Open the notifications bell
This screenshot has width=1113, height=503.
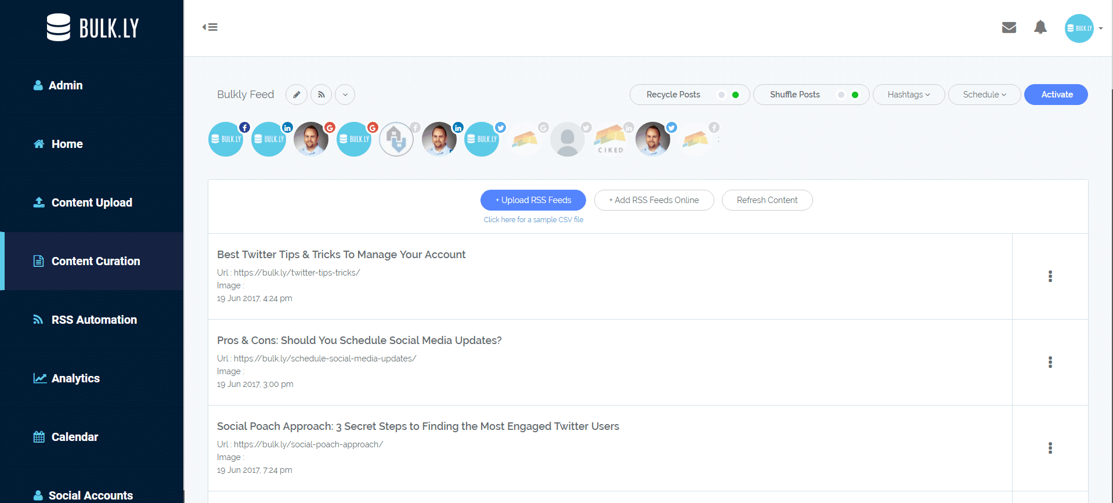click(x=1040, y=27)
